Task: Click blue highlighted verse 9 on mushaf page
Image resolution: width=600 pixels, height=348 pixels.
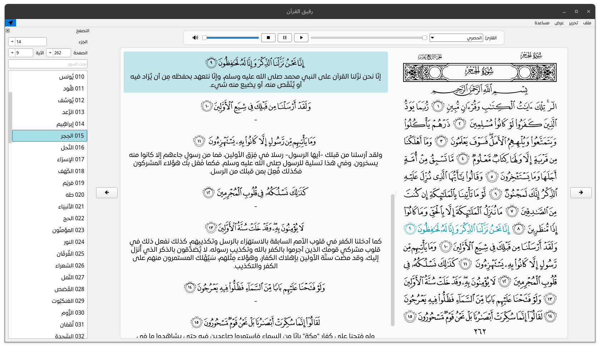Action: pyautogui.click(x=457, y=229)
